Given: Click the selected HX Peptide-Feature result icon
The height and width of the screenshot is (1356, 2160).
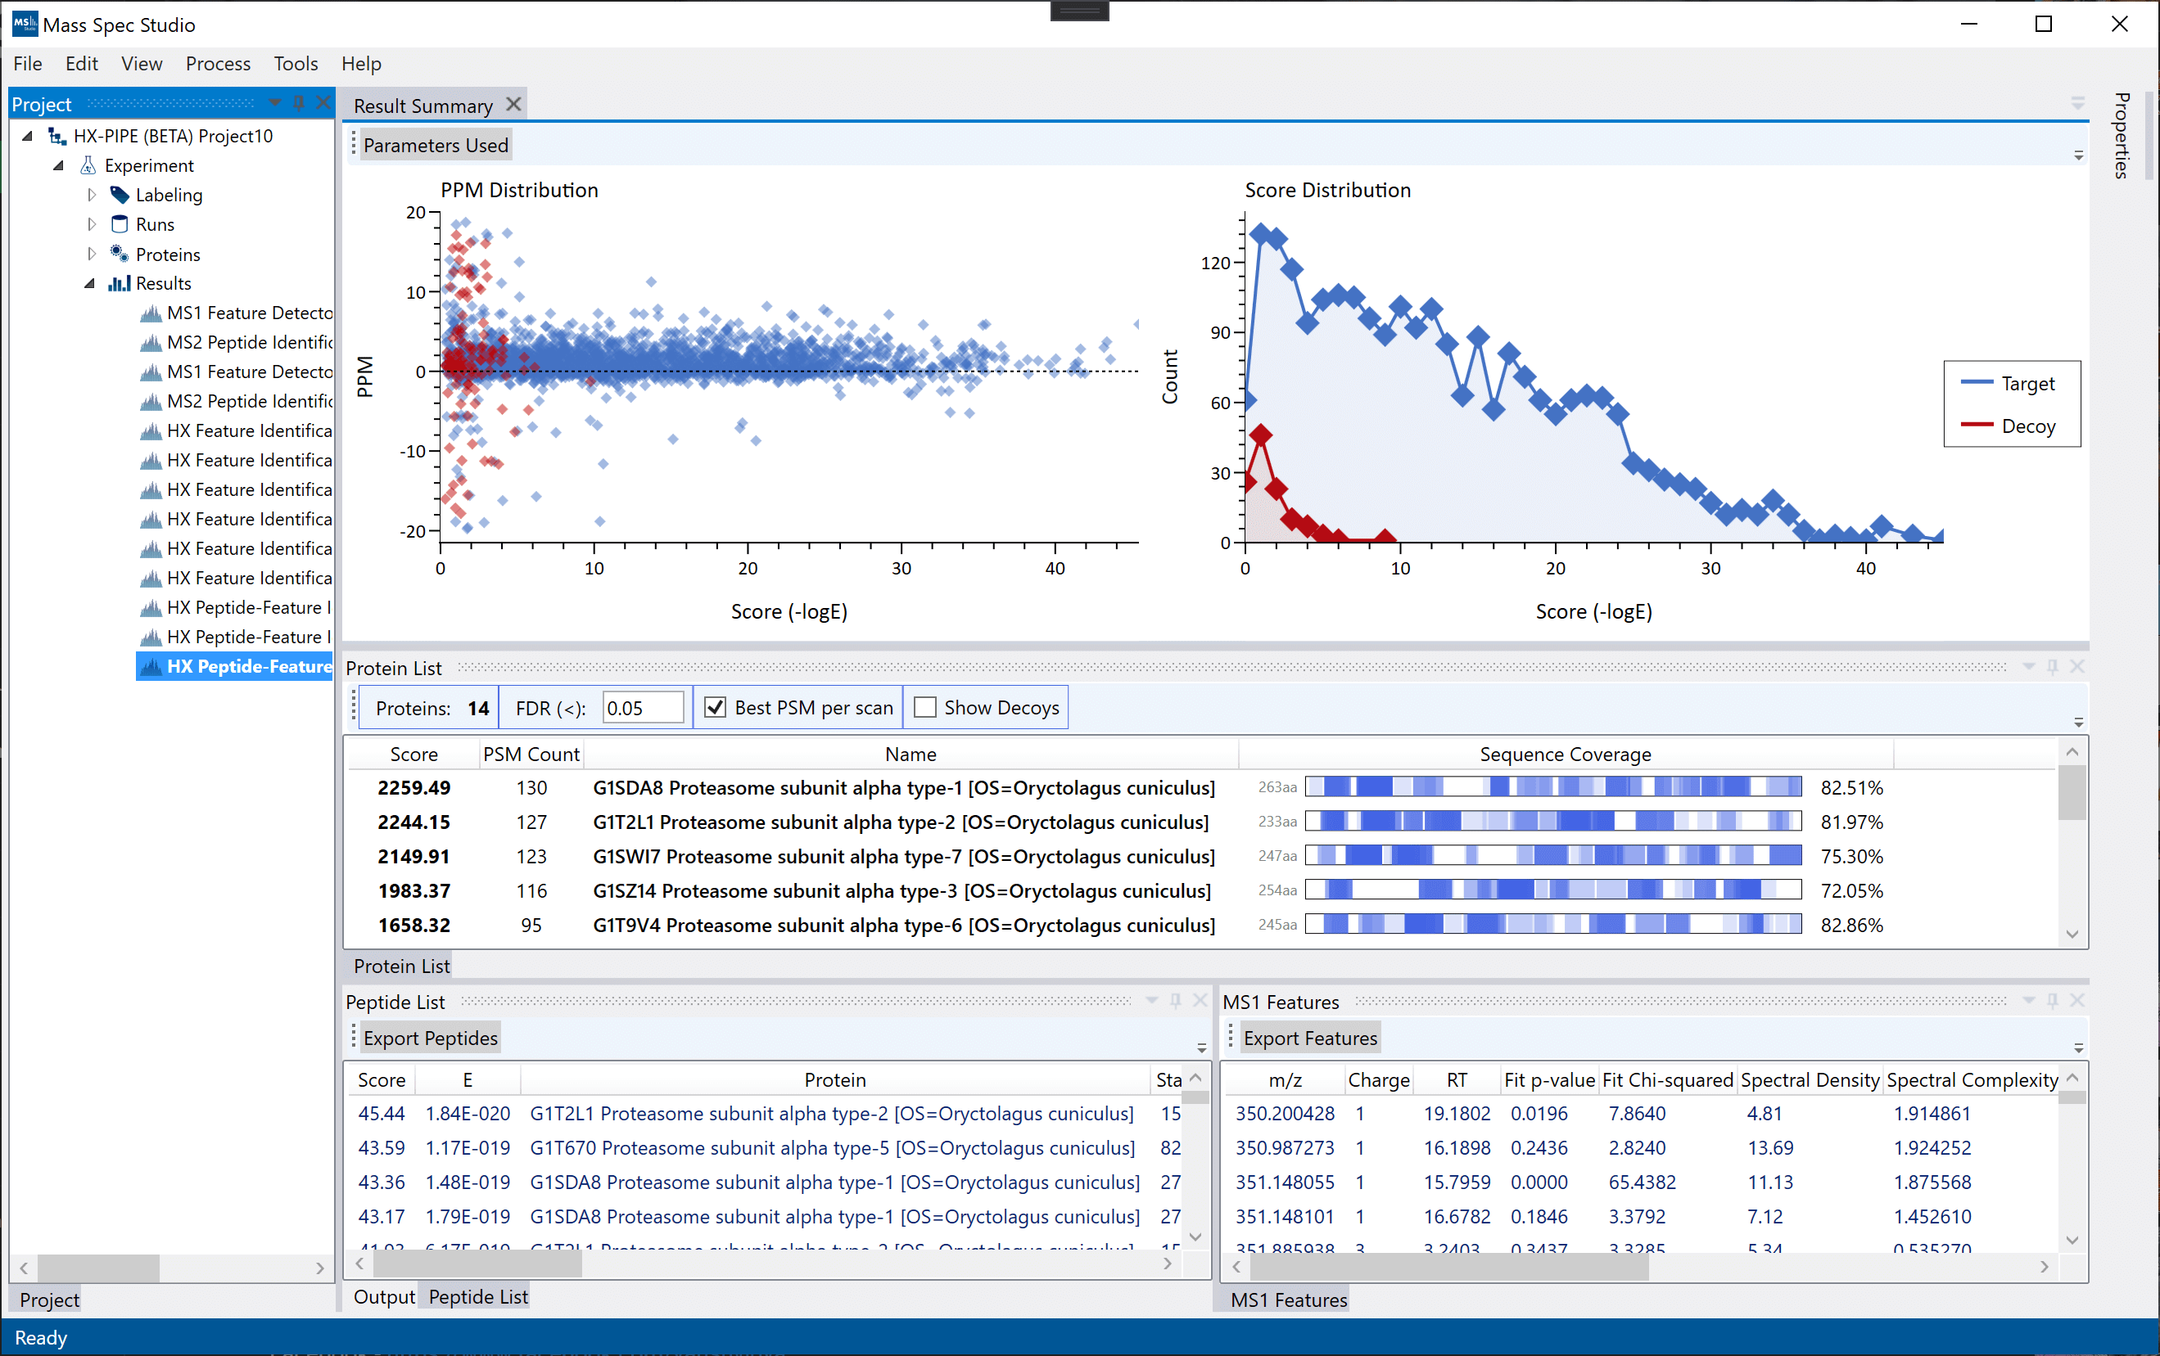Looking at the screenshot, I should coord(151,667).
